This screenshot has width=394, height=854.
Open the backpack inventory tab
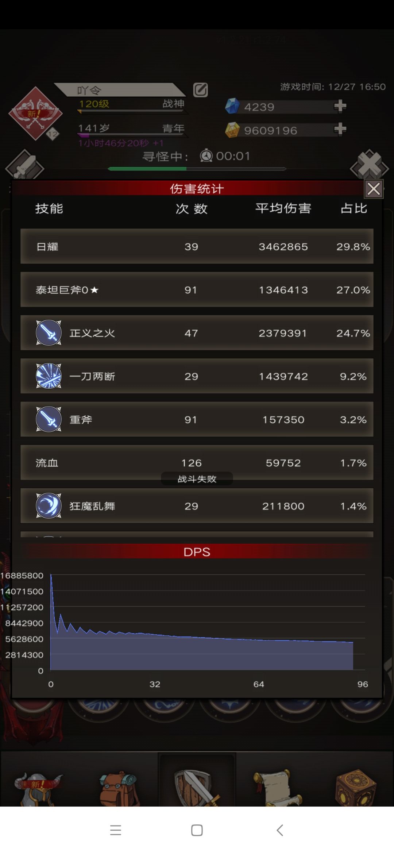(x=118, y=788)
